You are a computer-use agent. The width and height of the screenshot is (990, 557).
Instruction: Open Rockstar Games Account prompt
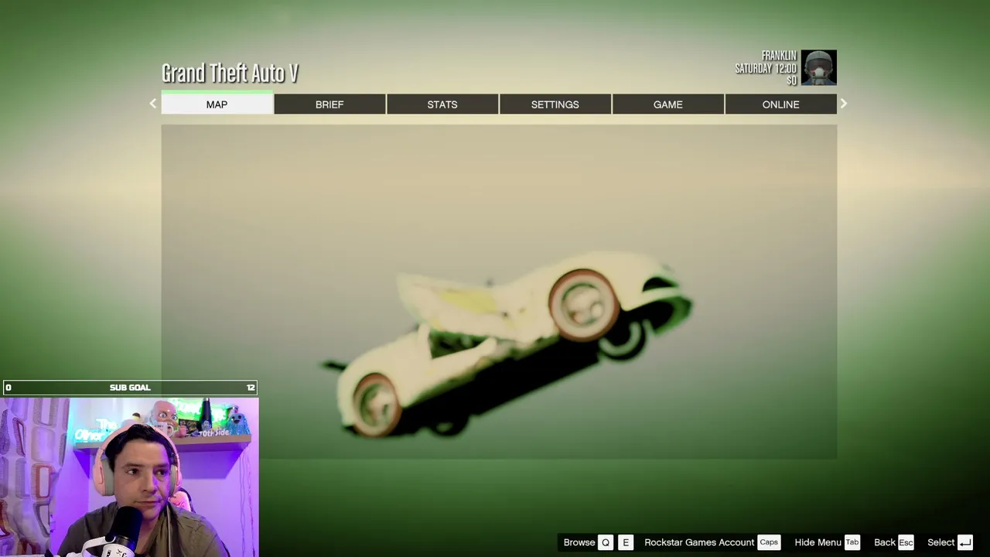point(699,542)
